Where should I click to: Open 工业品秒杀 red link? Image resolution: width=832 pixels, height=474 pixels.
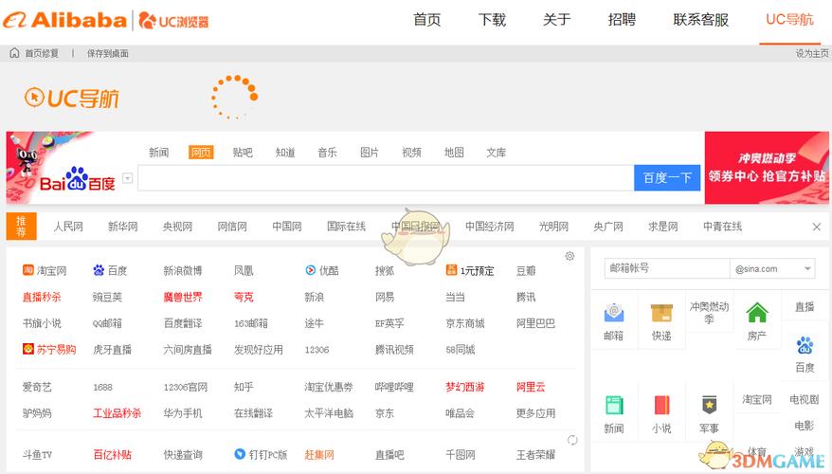(x=118, y=413)
